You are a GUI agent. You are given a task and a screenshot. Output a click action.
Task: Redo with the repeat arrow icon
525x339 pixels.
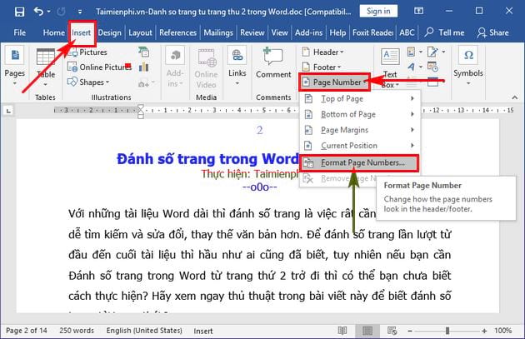point(61,12)
